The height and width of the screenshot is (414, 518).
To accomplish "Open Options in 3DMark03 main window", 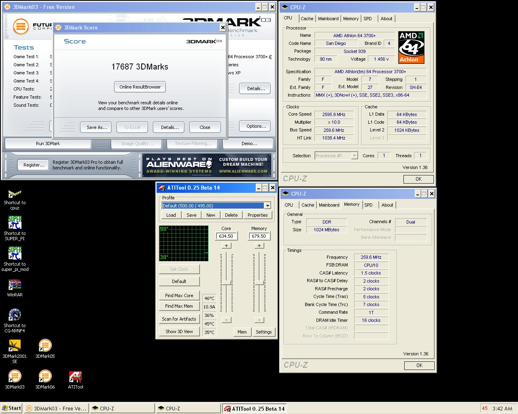I will click(256, 126).
